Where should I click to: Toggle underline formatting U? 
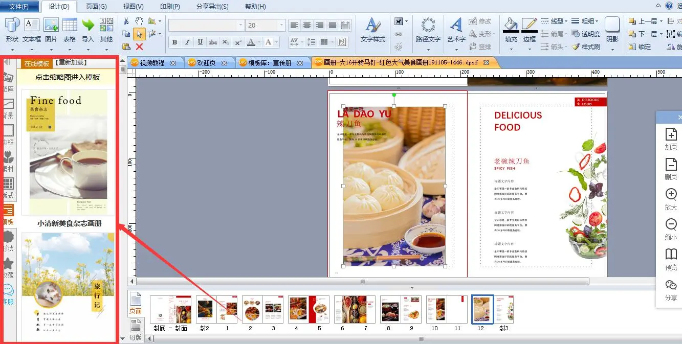(200, 42)
